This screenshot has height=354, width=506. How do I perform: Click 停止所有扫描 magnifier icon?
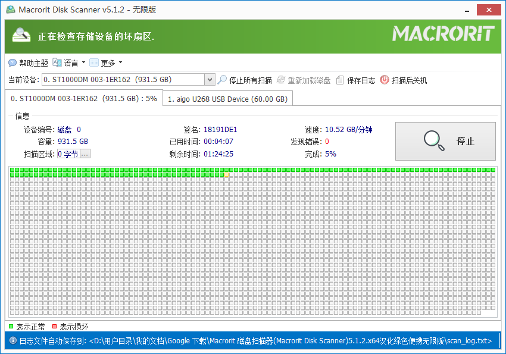[222, 80]
